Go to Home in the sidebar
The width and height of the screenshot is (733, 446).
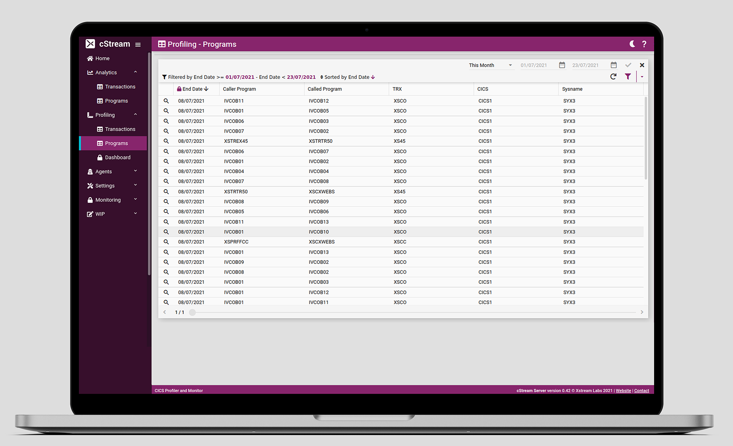[x=102, y=58]
